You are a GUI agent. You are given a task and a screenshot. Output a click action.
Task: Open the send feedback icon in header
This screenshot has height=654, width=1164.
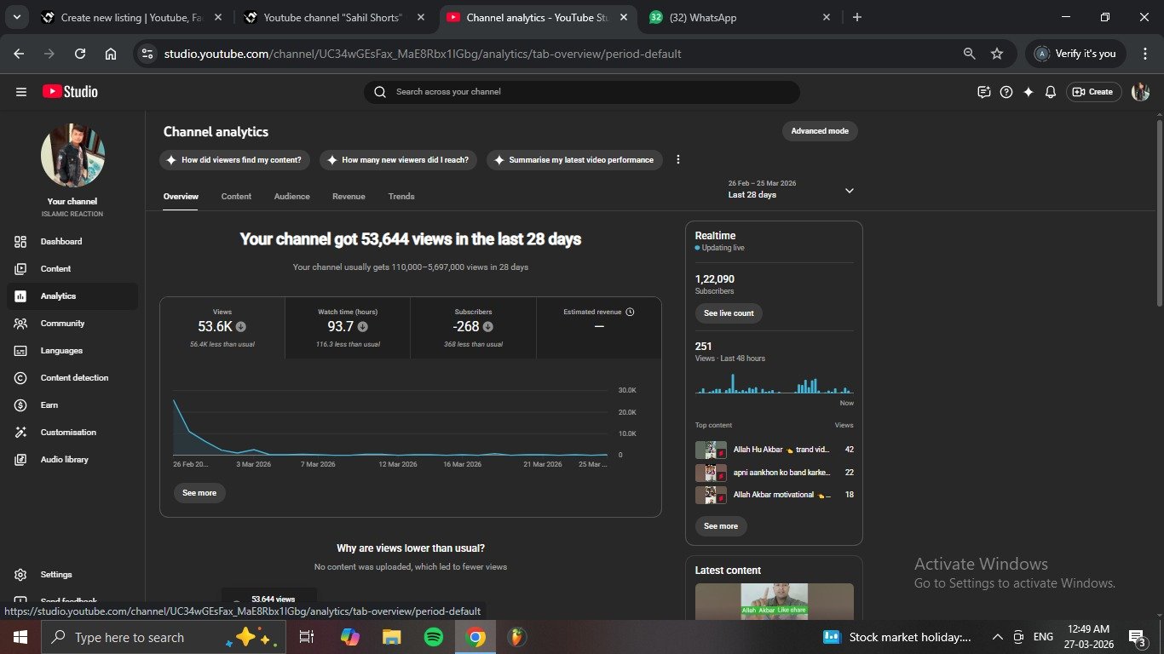pos(984,92)
